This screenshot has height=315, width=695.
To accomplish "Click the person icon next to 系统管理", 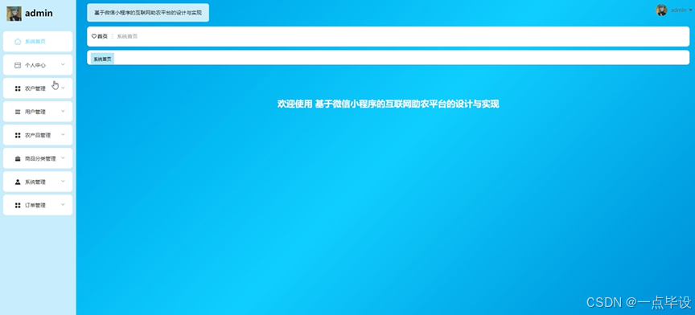I will click(x=18, y=182).
